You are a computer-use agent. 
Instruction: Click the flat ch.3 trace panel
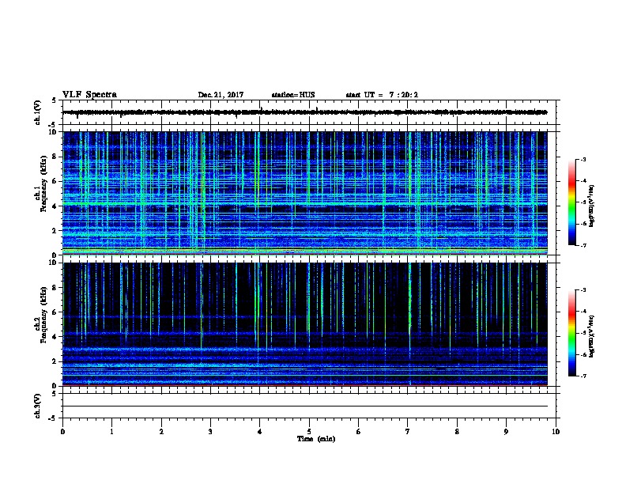pyautogui.click(x=309, y=406)
